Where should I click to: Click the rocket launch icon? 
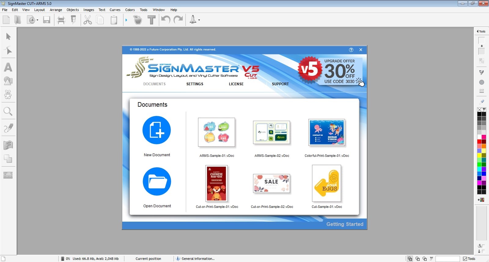(193, 20)
